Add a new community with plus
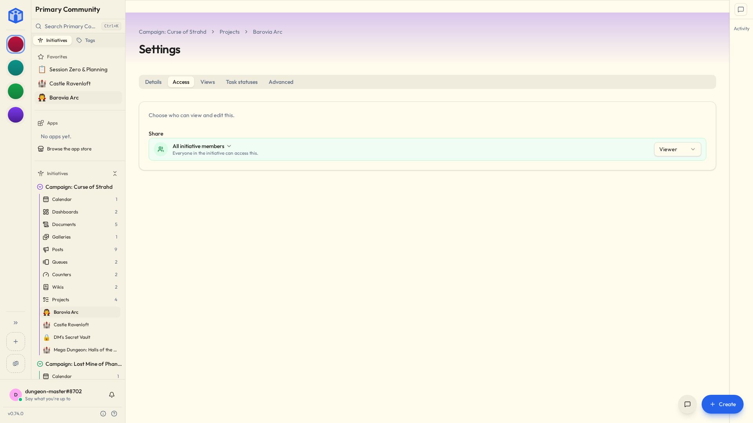The image size is (753, 423). tap(16, 342)
